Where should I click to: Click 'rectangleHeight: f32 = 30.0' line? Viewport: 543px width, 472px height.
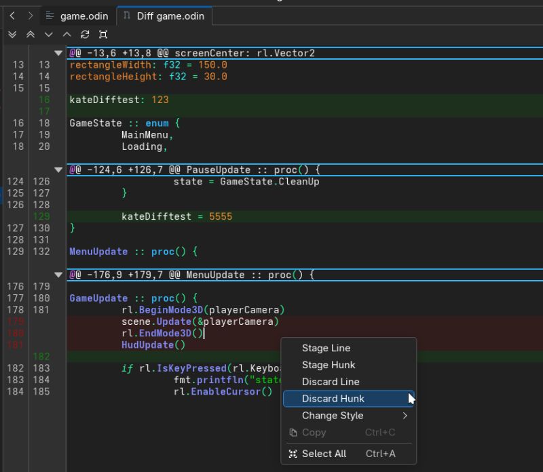coord(148,77)
